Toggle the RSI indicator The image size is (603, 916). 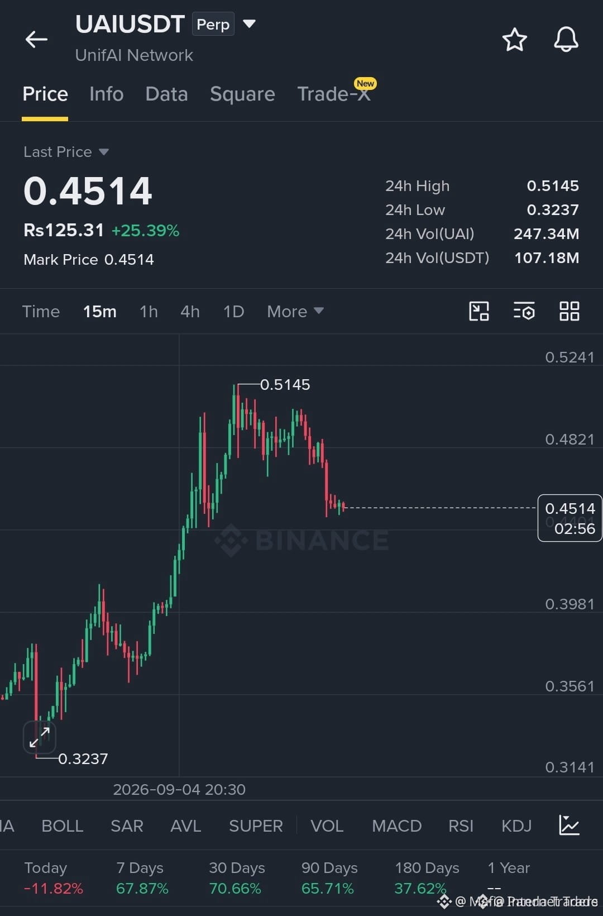point(461,826)
